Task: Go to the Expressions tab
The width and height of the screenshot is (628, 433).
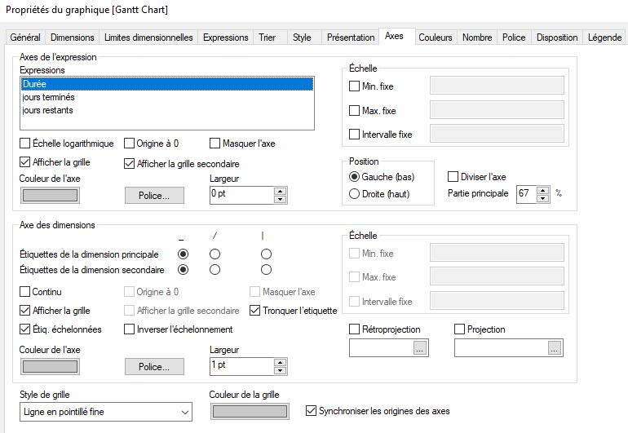Action: click(225, 38)
